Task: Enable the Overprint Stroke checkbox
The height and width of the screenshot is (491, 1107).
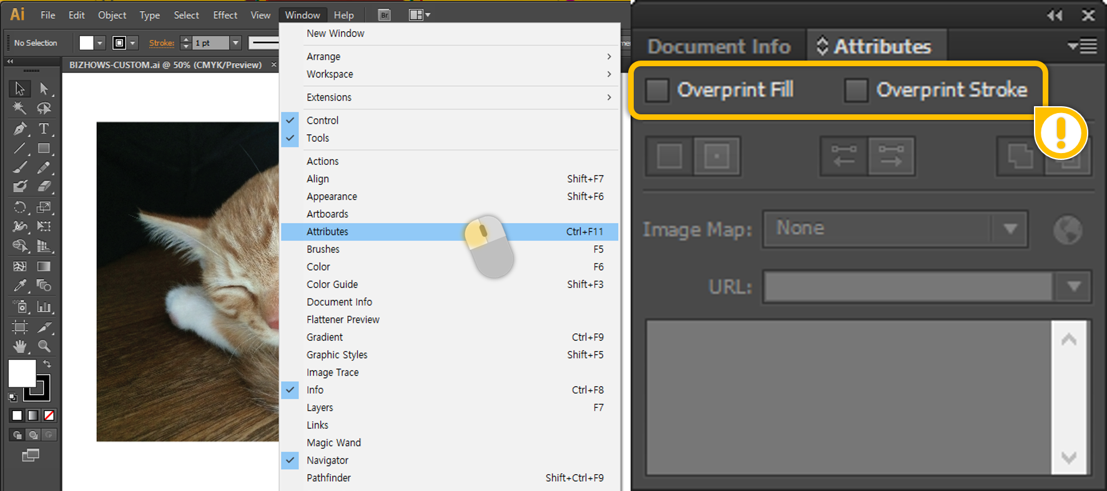Action: (855, 90)
